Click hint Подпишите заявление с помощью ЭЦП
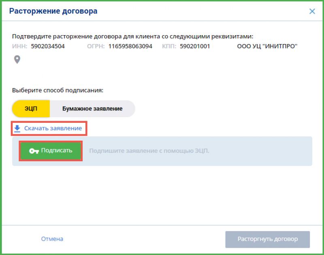324x255 pixels. pyautogui.click(x=149, y=151)
